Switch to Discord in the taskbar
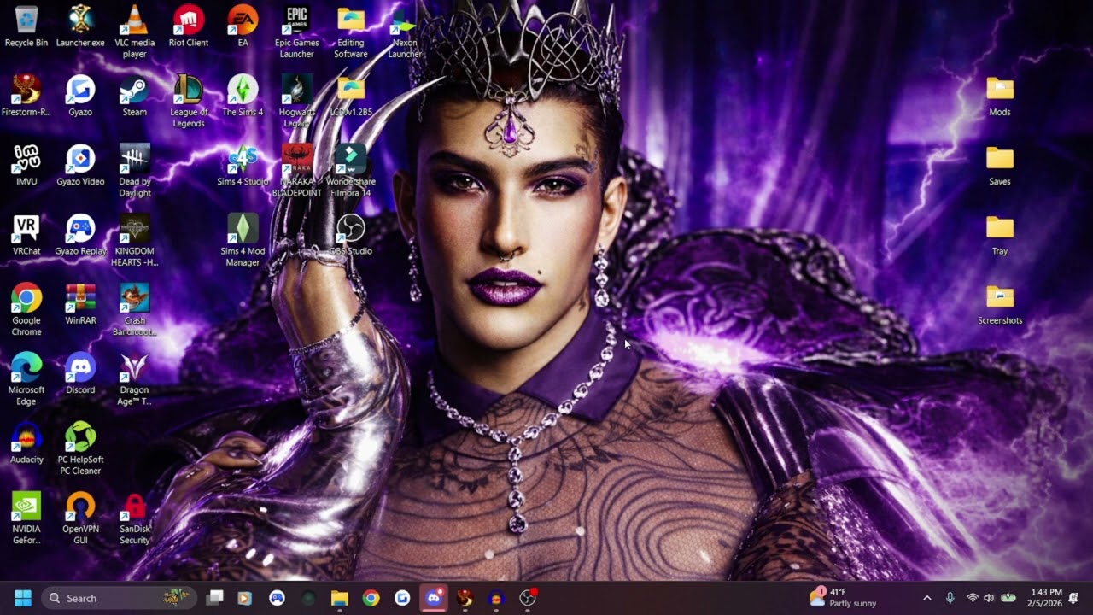The width and height of the screenshot is (1093, 615). click(x=433, y=598)
